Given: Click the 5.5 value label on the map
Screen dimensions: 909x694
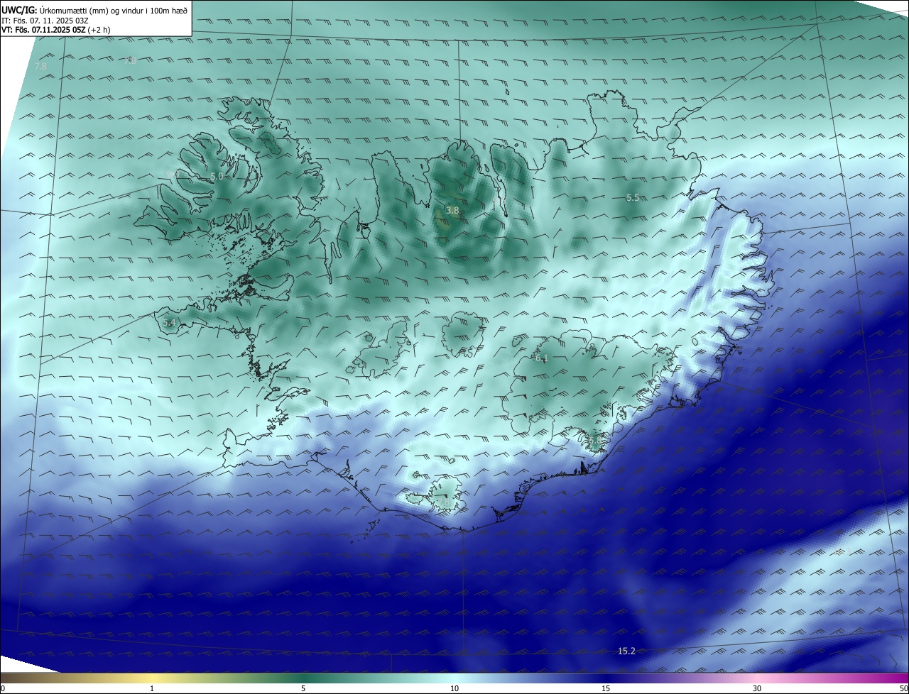Looking at the screenshot, I should point(633,198).
